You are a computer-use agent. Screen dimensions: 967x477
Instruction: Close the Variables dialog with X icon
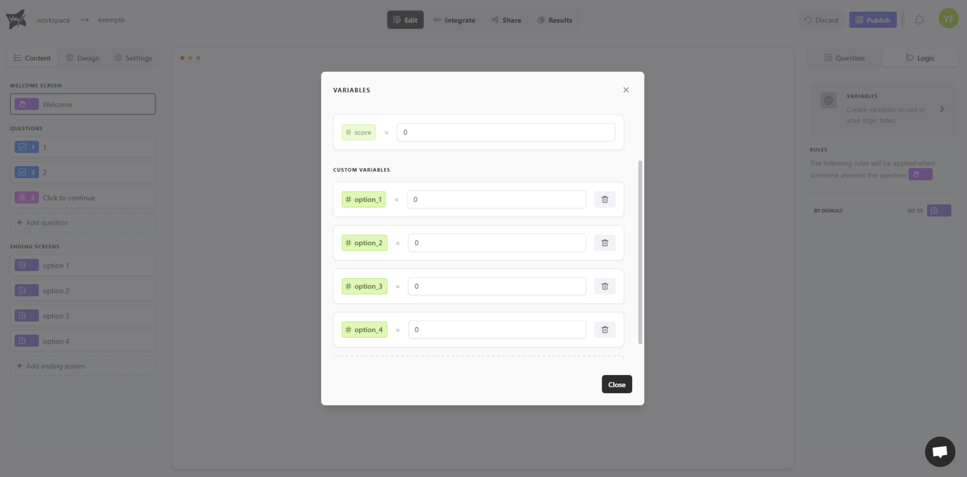point(626,90)
